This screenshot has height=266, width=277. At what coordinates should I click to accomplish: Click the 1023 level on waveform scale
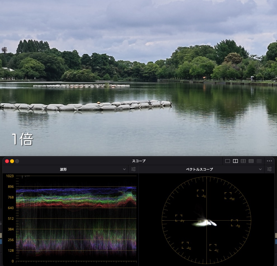(x=10, y=176)
